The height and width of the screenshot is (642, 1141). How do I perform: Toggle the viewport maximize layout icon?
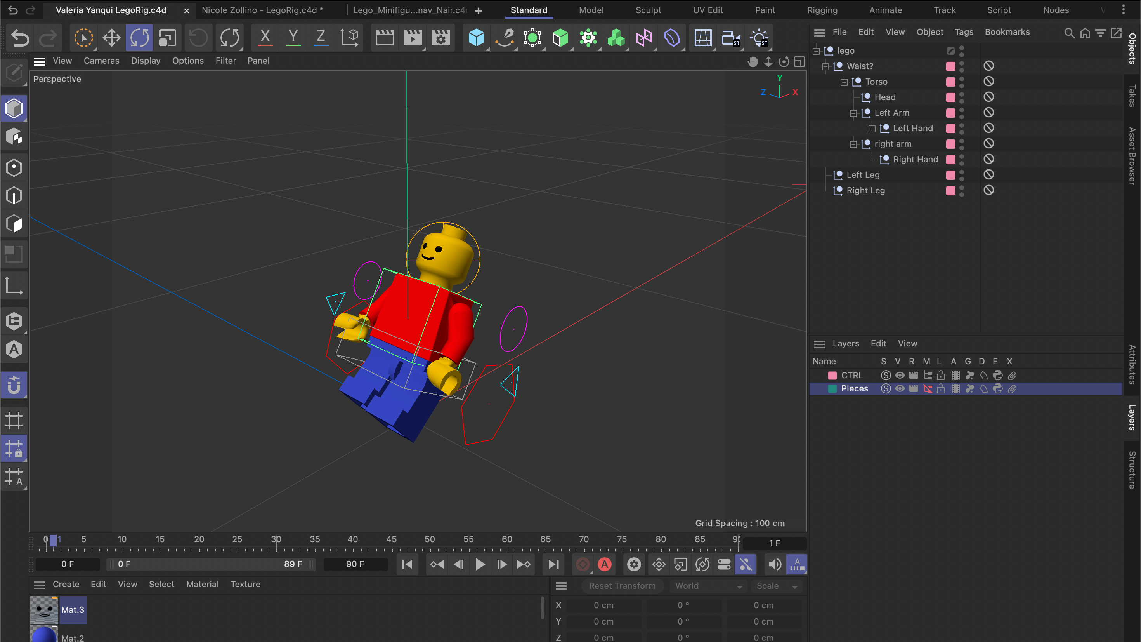coord(799,62)
